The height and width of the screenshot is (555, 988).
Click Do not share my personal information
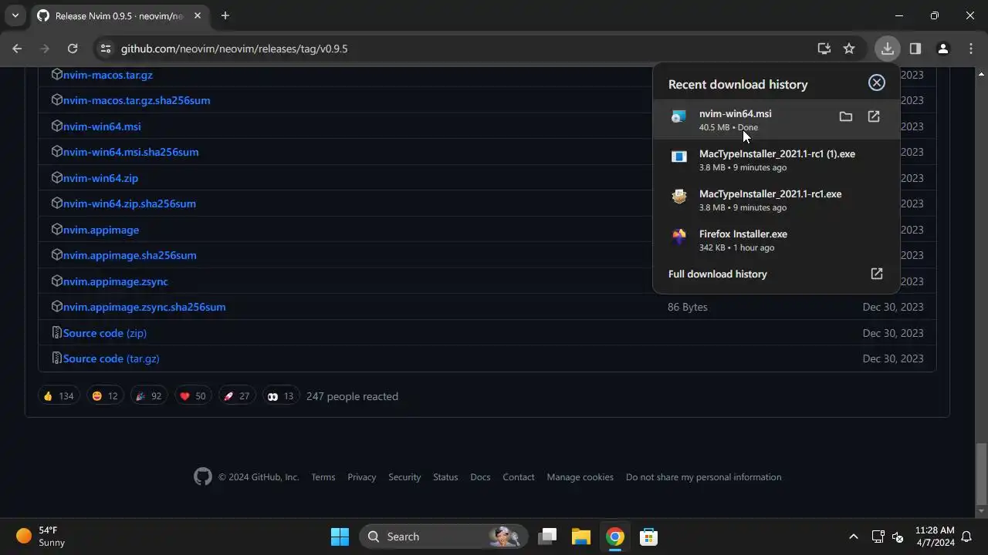click(x=704, y=477)
